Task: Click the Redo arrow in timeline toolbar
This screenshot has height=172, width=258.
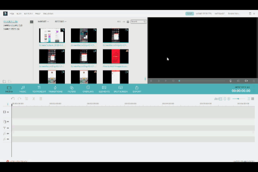Action: (x=19, y=99)
